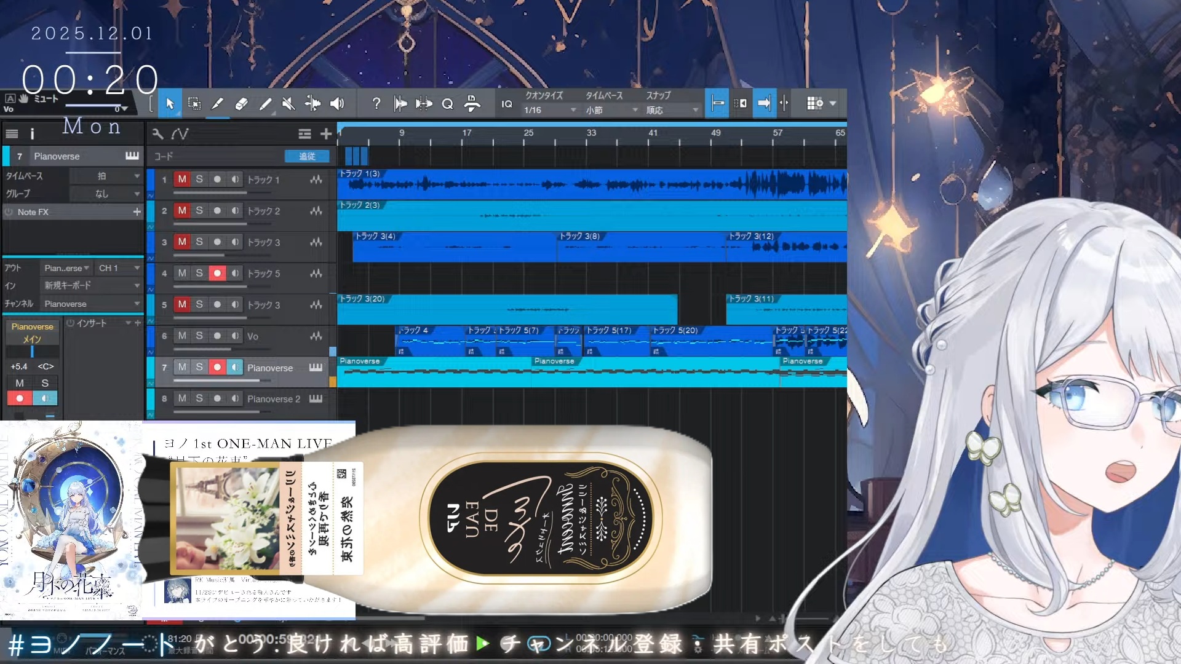Click the Quantize Q button
The width and height of the screenshot is (1181, 664).
(447, 104)
